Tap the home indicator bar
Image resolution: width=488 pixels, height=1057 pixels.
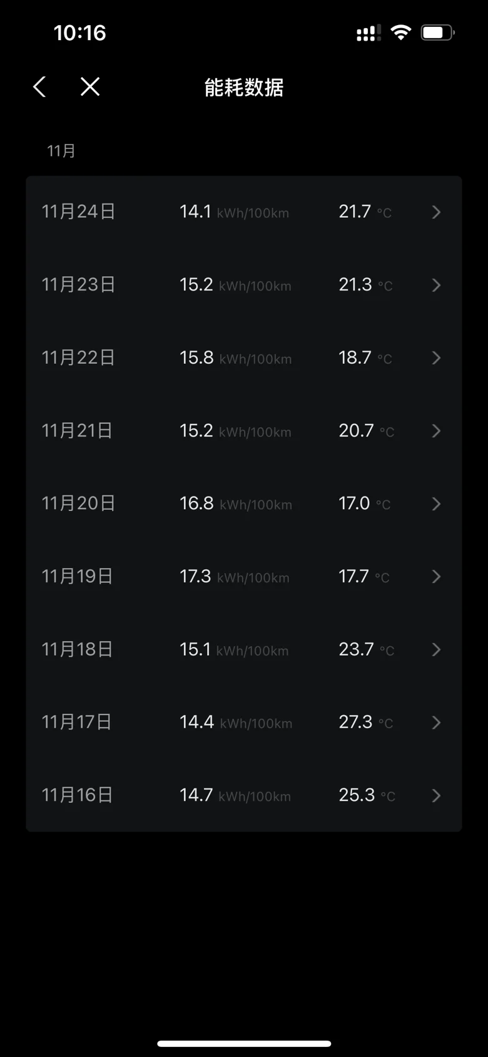[x=244, y=1043]
